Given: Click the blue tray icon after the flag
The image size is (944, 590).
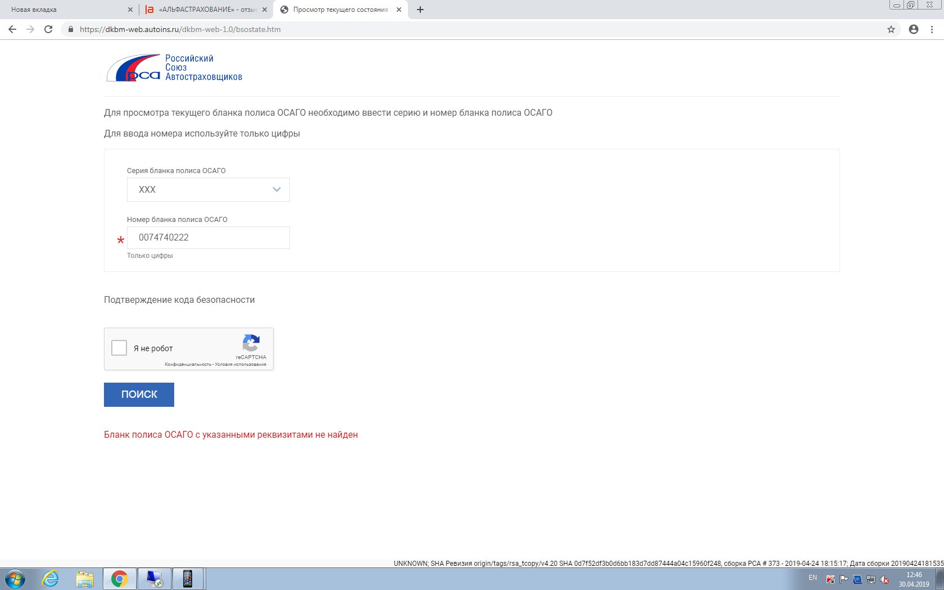Looking at the screenshot, I should [857, 579].
